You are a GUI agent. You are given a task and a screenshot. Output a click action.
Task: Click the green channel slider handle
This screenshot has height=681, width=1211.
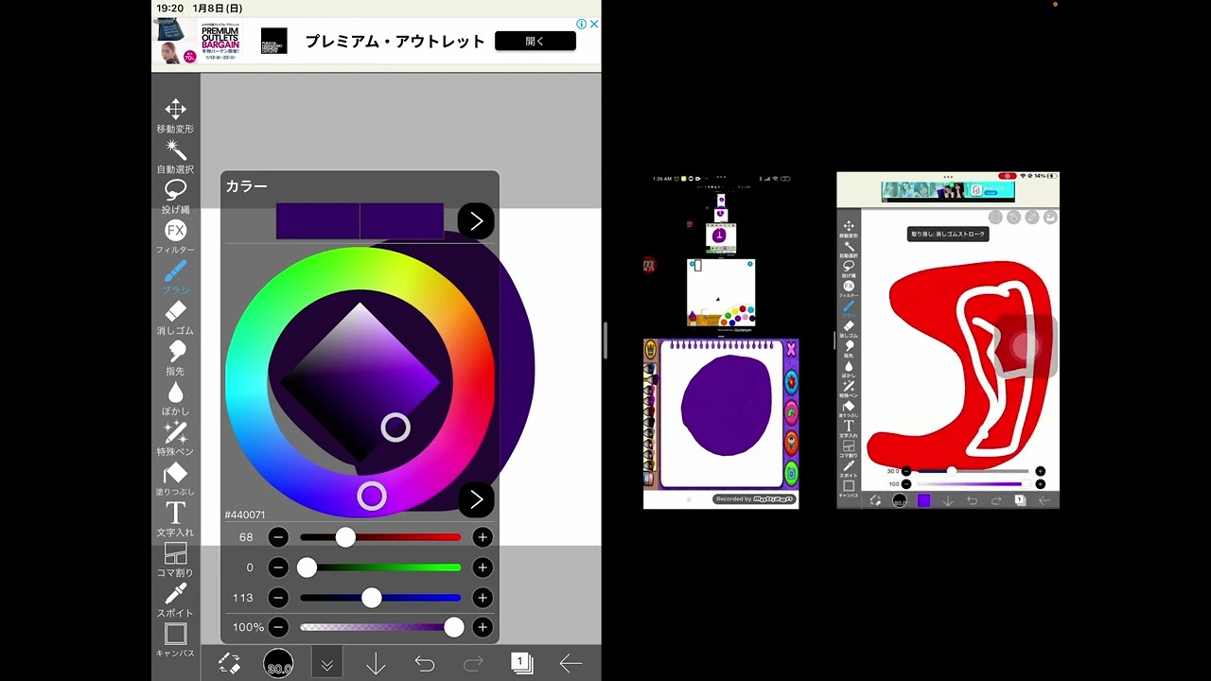[x=307, y=567]
